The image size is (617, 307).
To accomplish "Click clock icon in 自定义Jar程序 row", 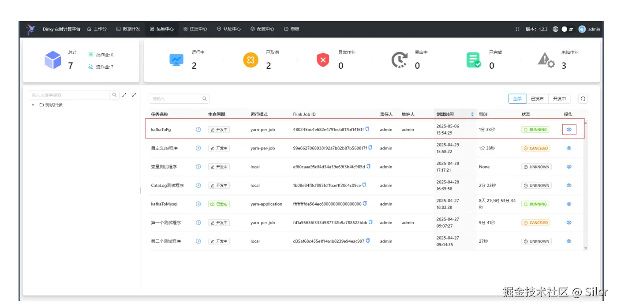I will click(198, 148).
